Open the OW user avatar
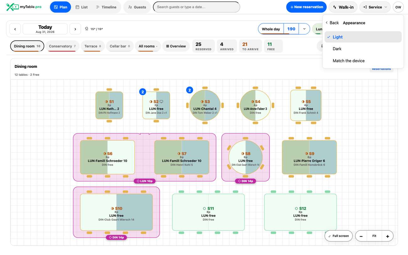Screen dimensions: 408x255 click(398, 7)
